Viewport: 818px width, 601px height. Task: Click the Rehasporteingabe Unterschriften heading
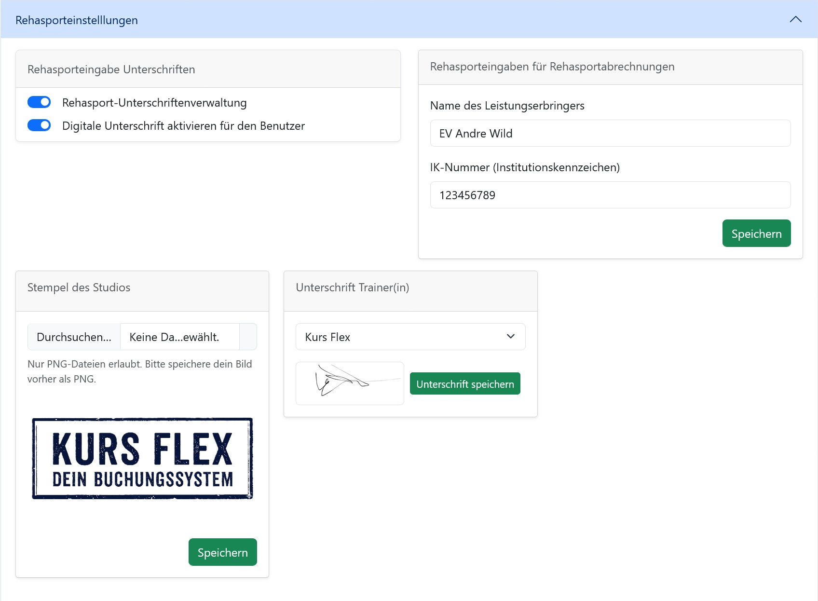tap(111, 69)
